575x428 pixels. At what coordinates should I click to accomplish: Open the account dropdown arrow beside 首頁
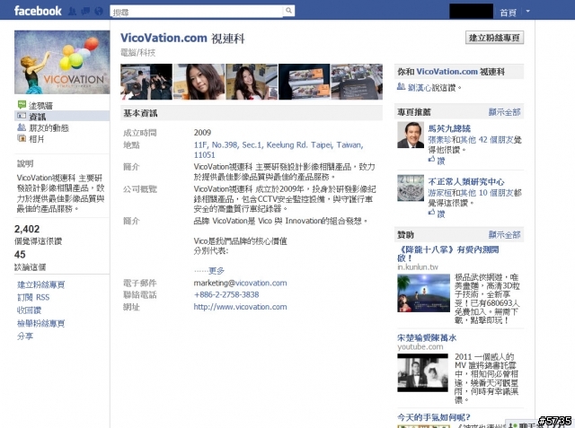pos(527,12)
